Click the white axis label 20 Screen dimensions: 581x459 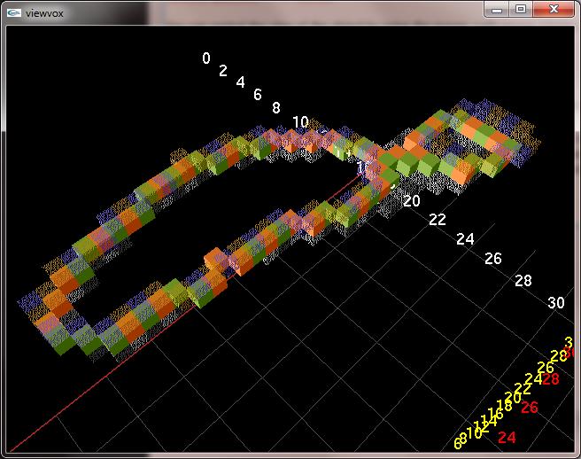[x=412, y=201]
